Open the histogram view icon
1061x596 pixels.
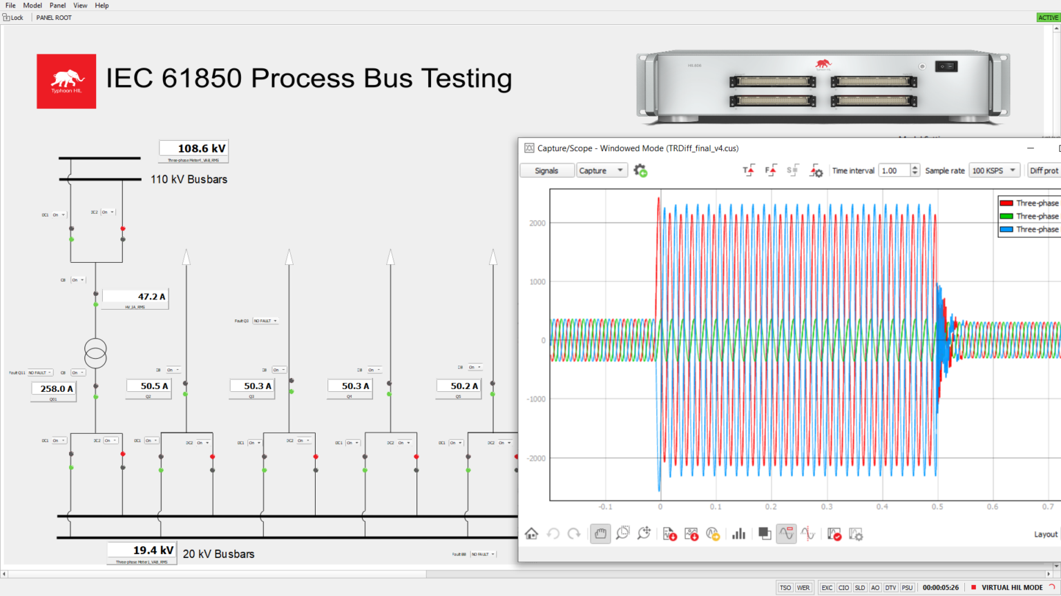point(739,533)
